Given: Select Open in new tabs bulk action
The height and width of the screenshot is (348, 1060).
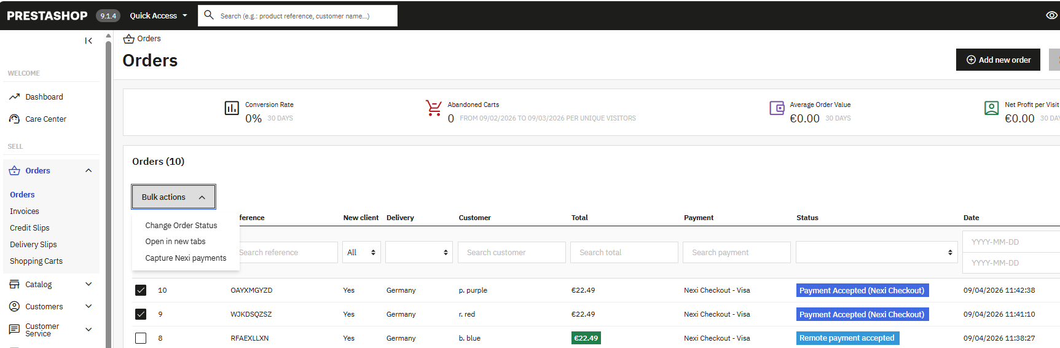Looking at the screenshot, I should tap(175, 242).
